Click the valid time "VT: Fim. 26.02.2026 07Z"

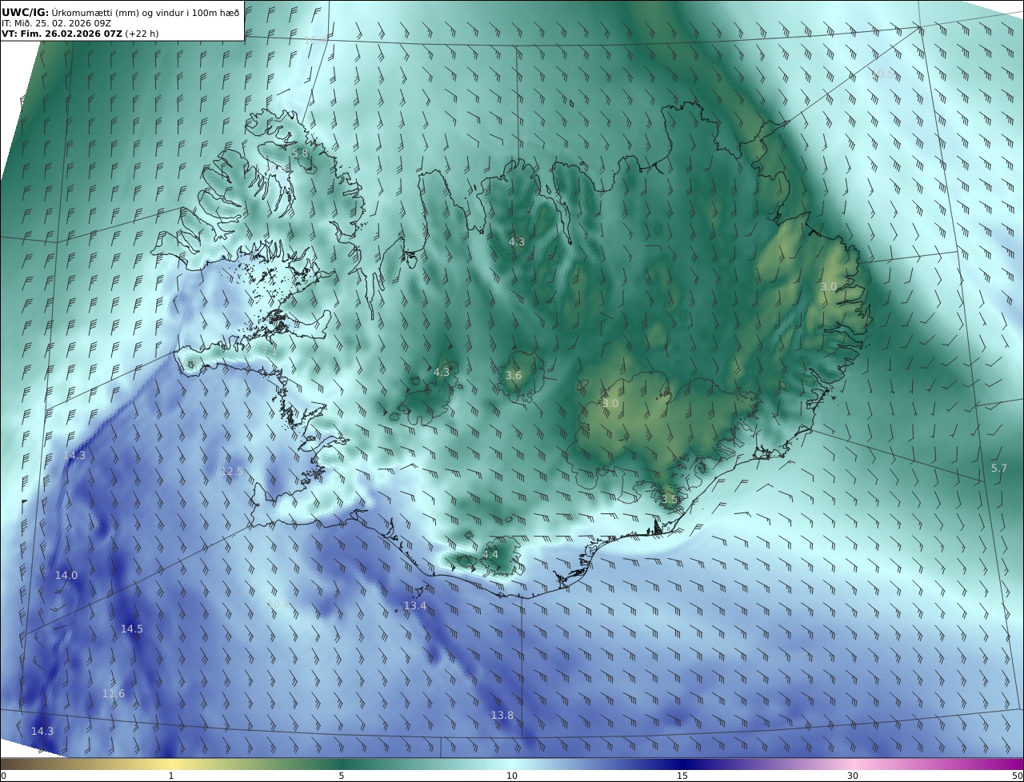point(62,34)
